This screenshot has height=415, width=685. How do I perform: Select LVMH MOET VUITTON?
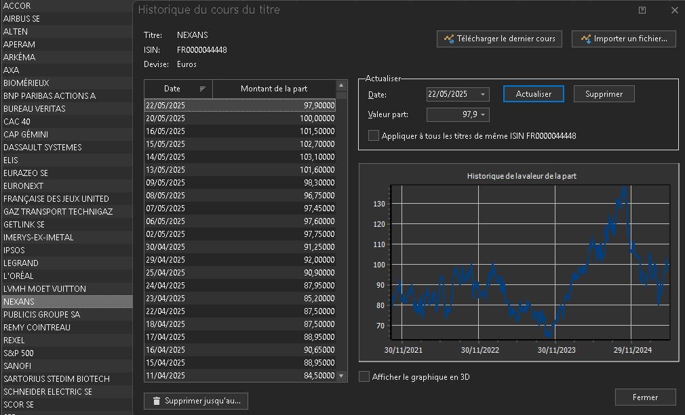(x=66, y=288)
